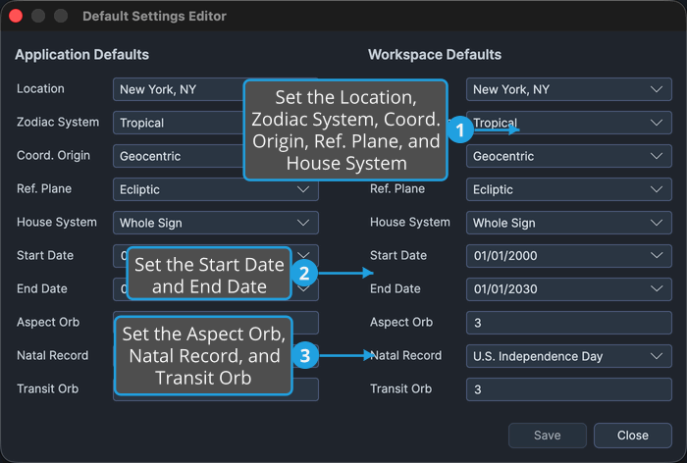687x463 pixels.
Task: Click the Default Settings Editor window title
Action: tap(154, 17)
